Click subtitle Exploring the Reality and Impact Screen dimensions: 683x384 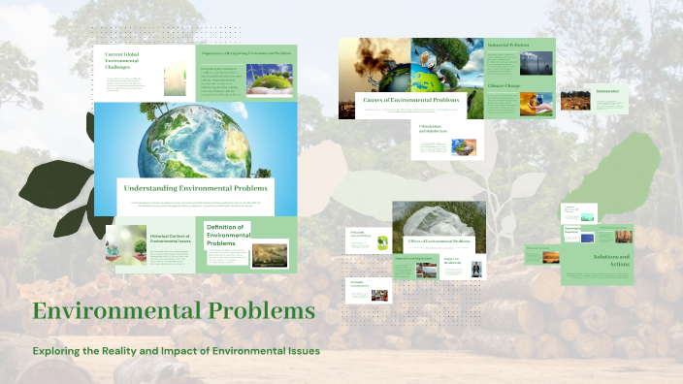(x=176, y=351)
